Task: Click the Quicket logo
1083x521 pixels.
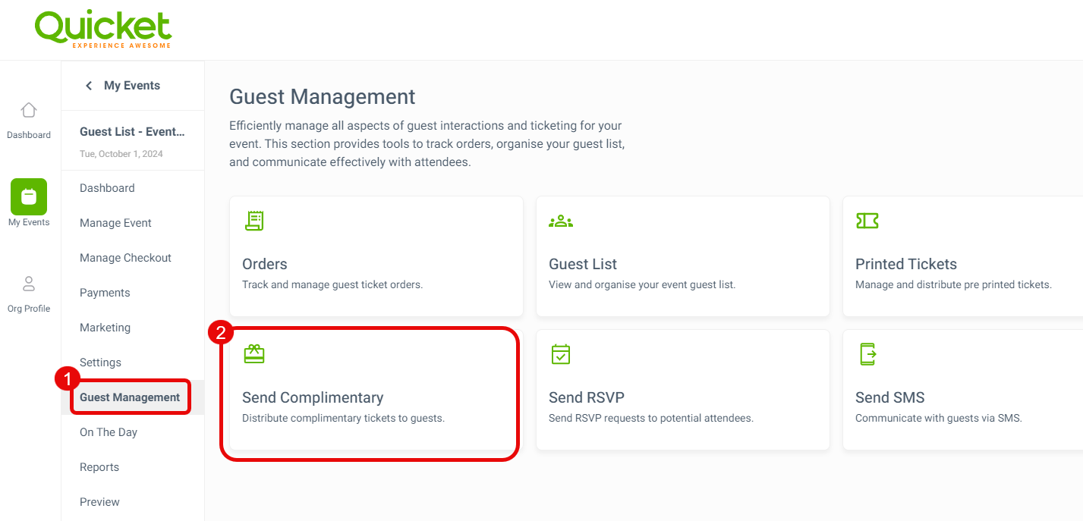Action: [x=103, y=29]
